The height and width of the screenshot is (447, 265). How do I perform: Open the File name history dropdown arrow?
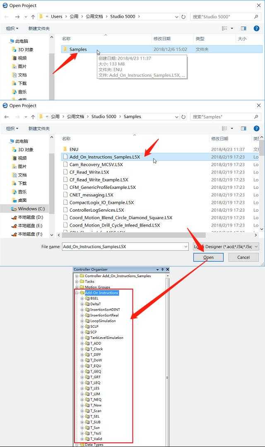(x=186, y=246)
